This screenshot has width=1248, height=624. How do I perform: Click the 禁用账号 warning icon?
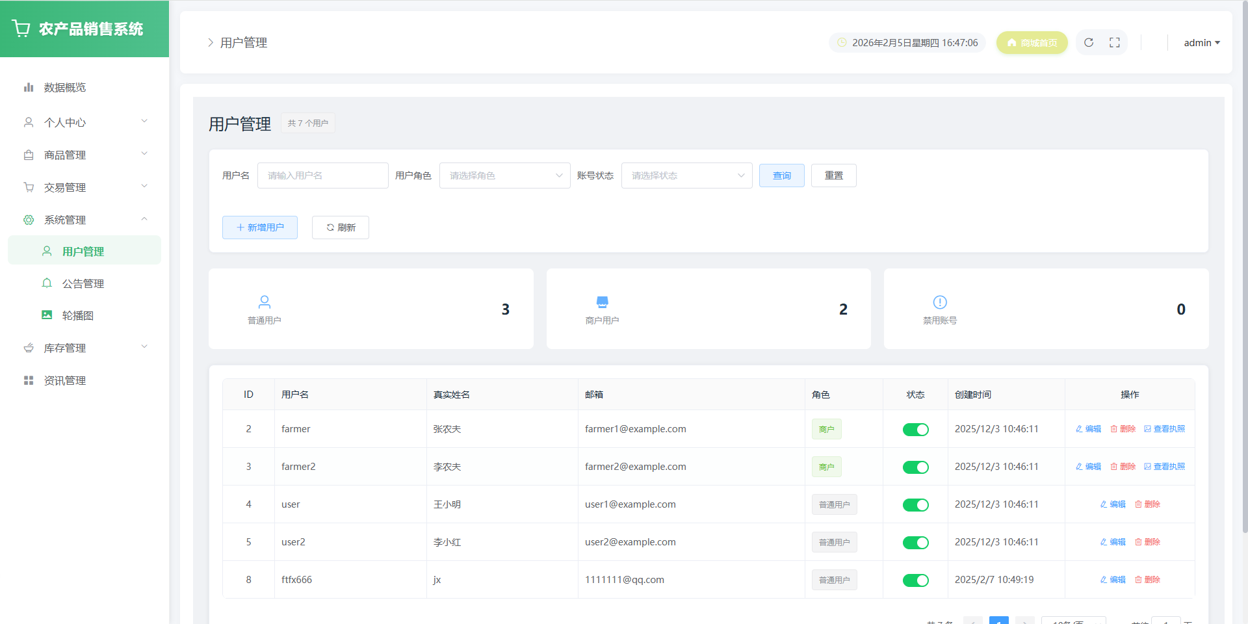coord(940,302)
